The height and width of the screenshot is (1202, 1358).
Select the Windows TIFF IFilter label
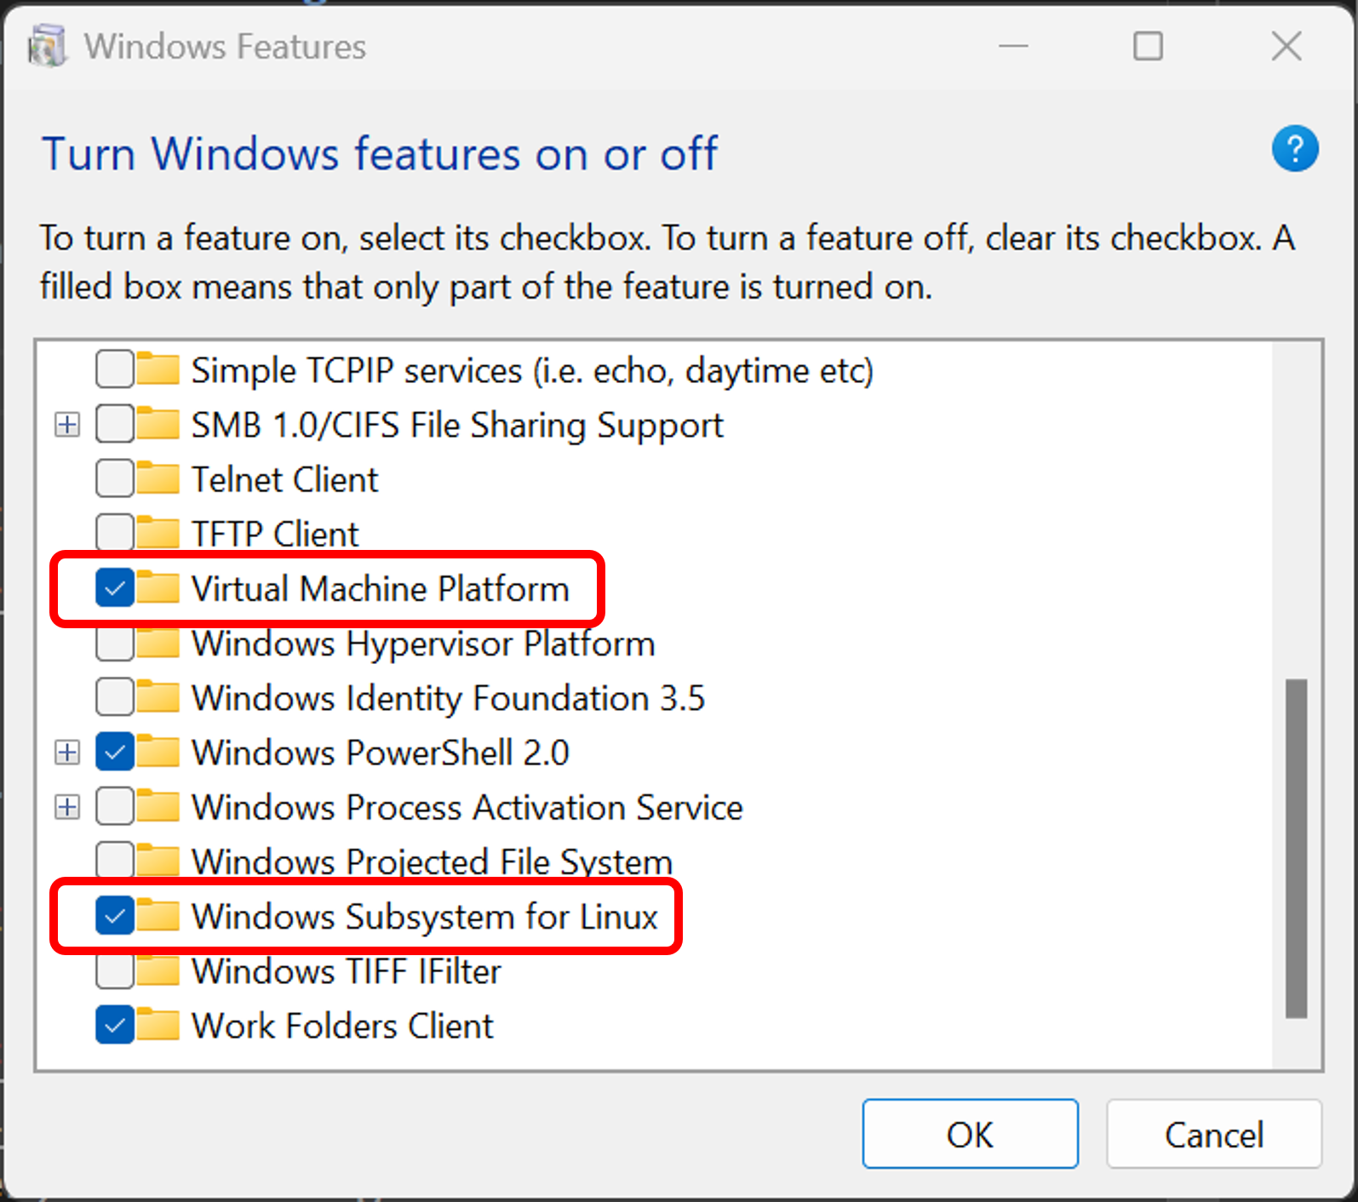coord(347,971)
